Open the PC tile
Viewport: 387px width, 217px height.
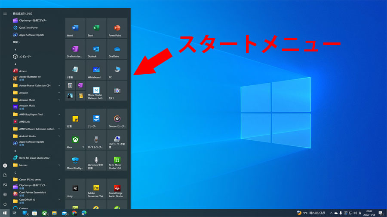pos(117,69)
